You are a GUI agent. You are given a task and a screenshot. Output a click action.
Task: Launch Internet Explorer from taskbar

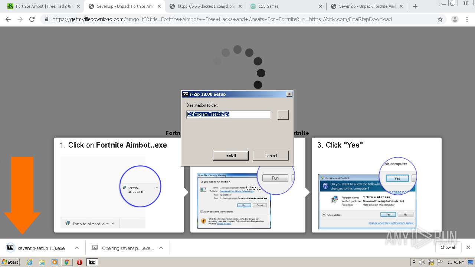click(29, 262)
